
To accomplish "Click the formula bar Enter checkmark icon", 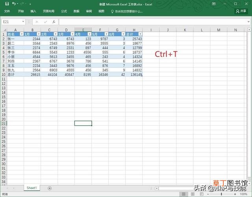I will tap(46, 22).
